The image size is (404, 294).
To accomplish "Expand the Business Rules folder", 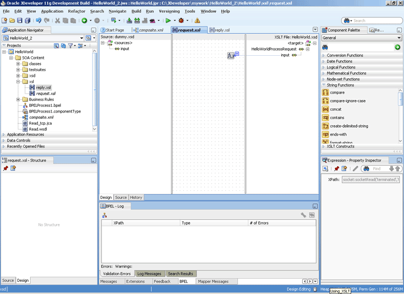I will click(18, 100).
